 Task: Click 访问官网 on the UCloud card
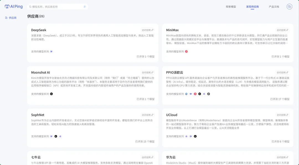tap(282, 115)
